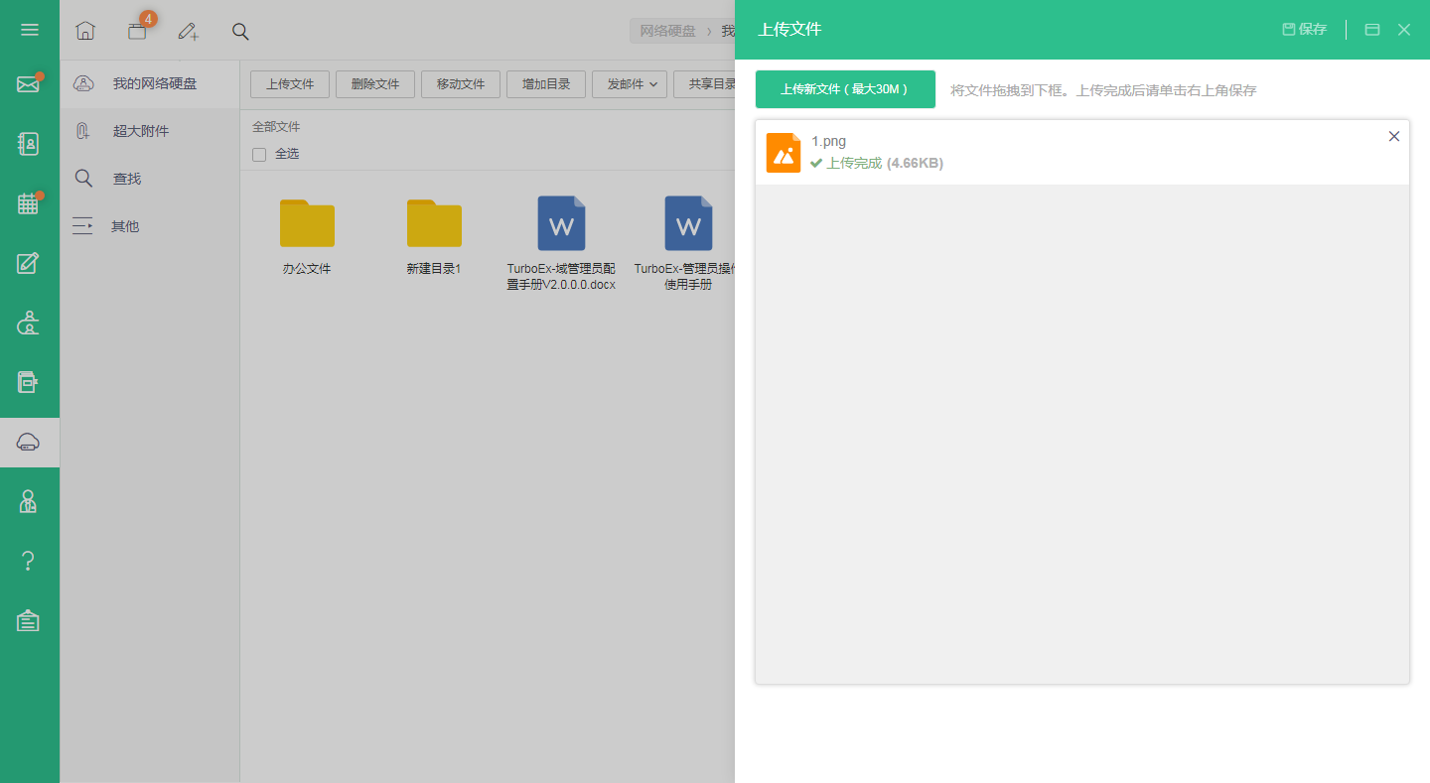Click the 移动文件 toolbar button
1430x783 pixels.
(461, 84)
